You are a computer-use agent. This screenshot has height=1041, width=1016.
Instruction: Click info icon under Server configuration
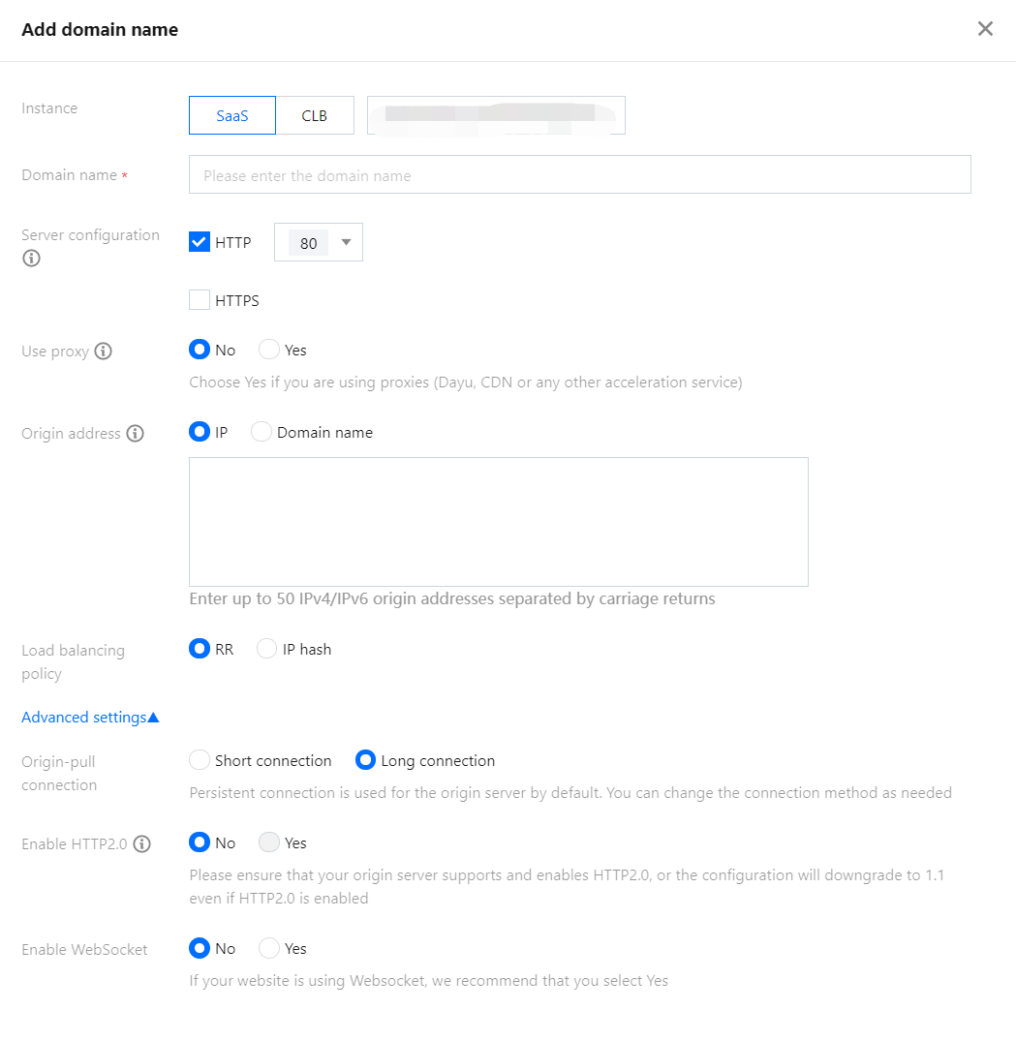point(31,259)
